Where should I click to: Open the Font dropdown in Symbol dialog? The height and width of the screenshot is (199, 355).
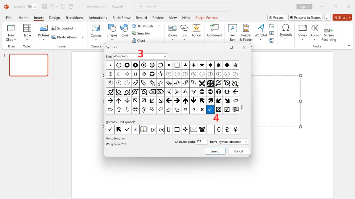tap(165, 56)
